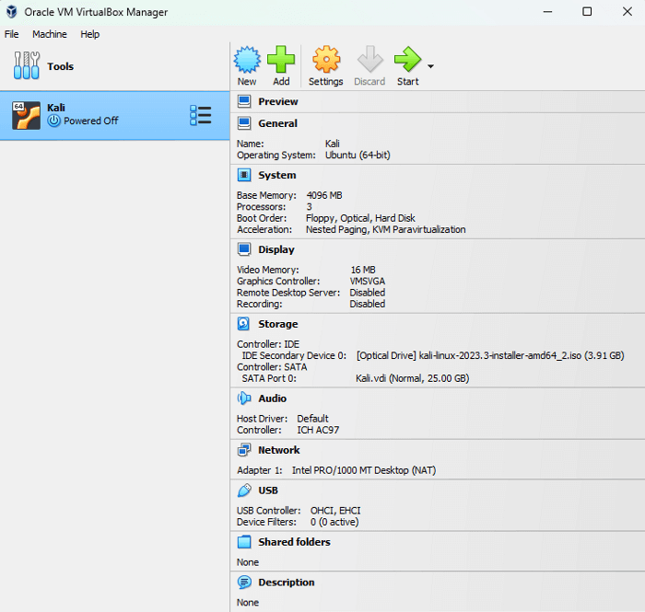Image resolution: width=645 pixels, height=612 pixels.
Task: Click the Kali VM operating system icon
Action: coord(27,115)
